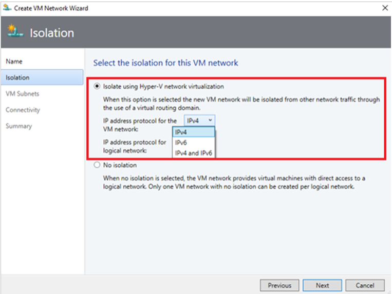Open the IPv4 protocol dropdown arrow
This screenshot has width=392, height=294.
210,120
